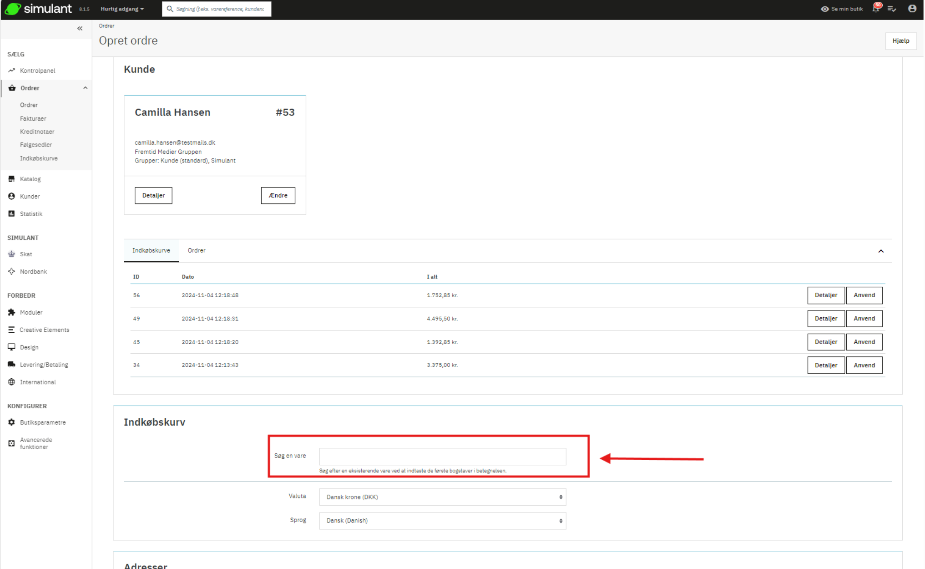Open the Sprog language dropdown
The width and height of the screenshot is (925, 569).
pos(442,521)
